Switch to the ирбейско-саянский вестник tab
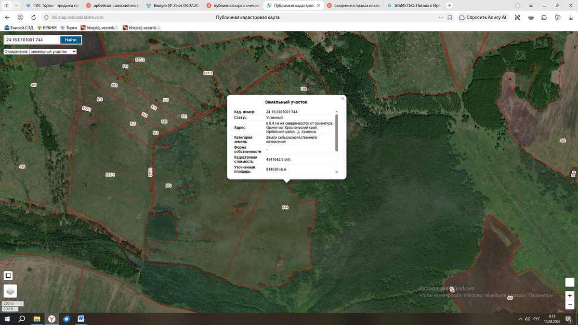The width and height of the screenshot is (578, 325). coord(112,5)
